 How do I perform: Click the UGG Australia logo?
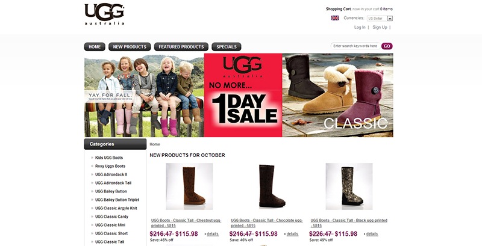104,14
